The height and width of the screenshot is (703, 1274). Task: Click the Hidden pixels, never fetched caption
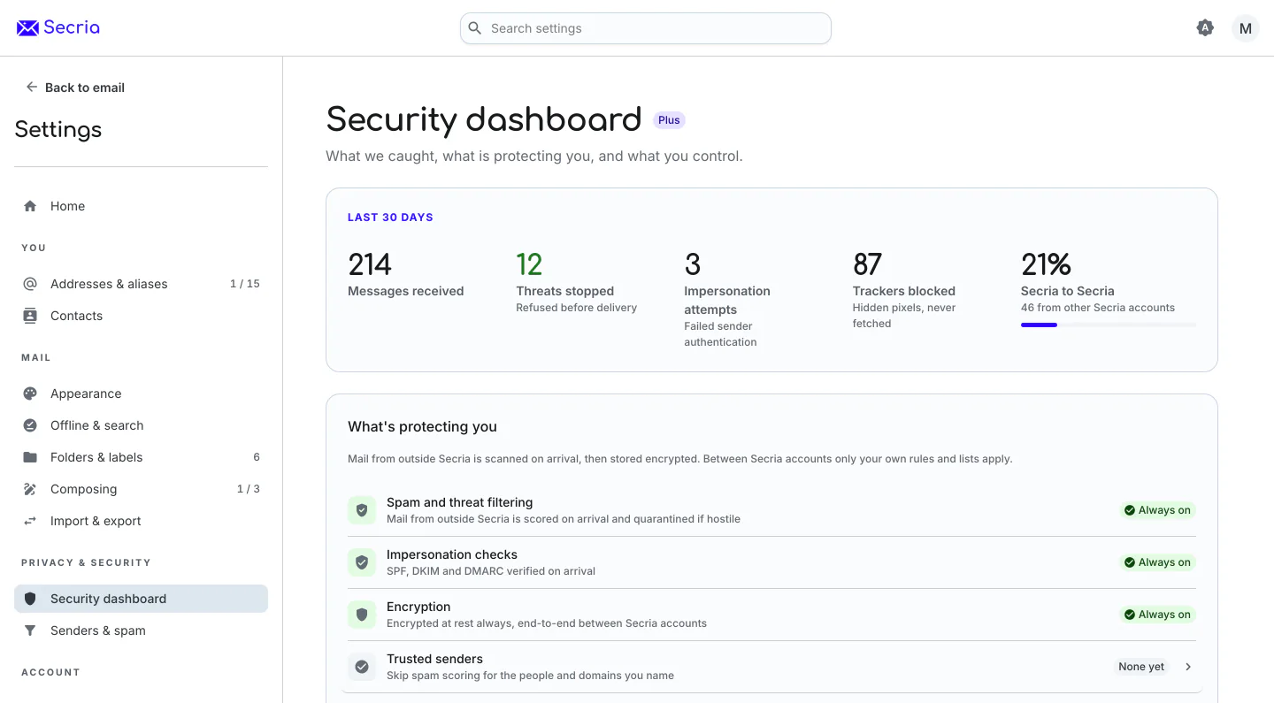point(904,316)
